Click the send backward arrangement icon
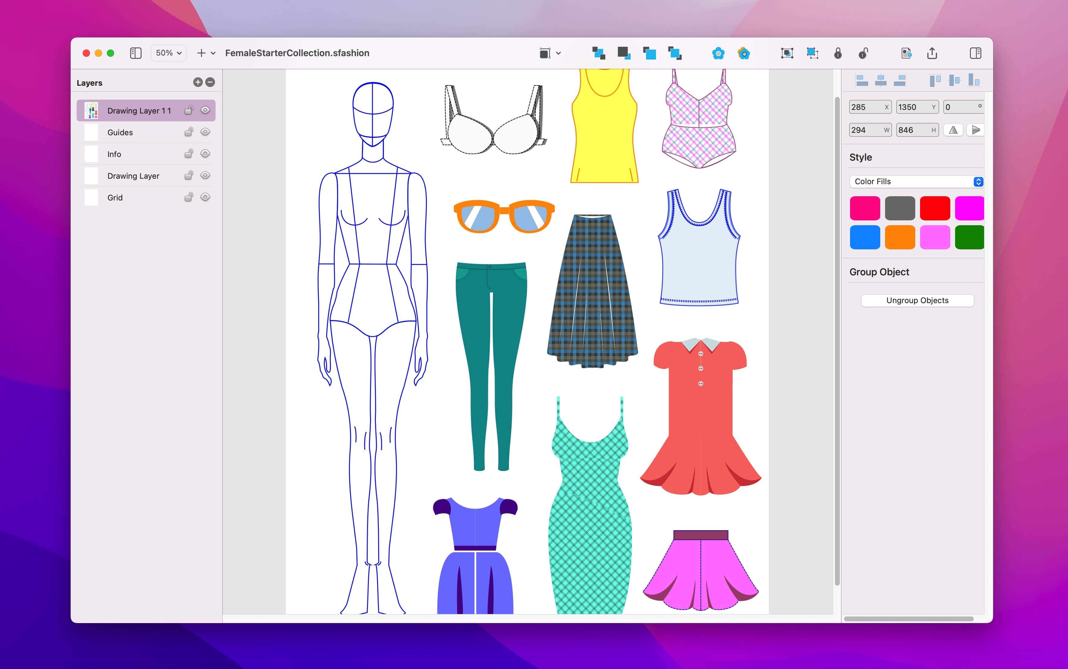Image resolution: width=1068 pixels, height=669 pixels. pos(675,53)
